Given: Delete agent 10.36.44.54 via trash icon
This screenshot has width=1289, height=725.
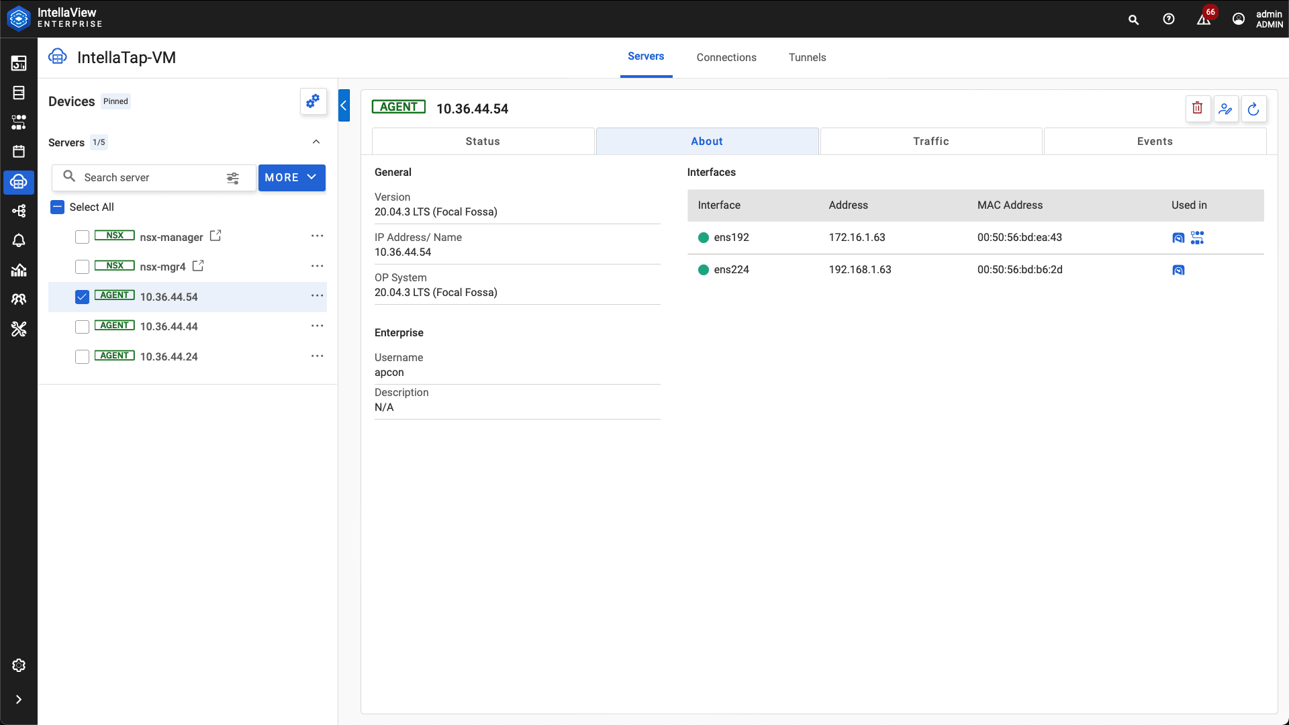Looking at the screenshot, I should pyautogui.click(x=1198, y=108).
